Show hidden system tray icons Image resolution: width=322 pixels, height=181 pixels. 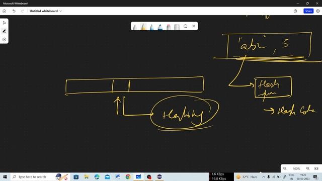point(264,176)
